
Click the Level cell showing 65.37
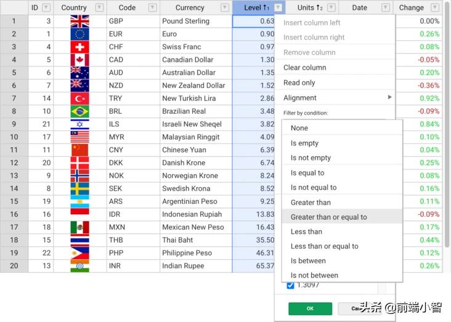pos(253,266)
